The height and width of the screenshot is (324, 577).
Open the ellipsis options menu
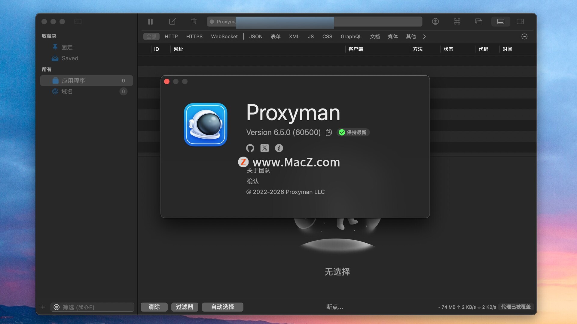(524, 37)
